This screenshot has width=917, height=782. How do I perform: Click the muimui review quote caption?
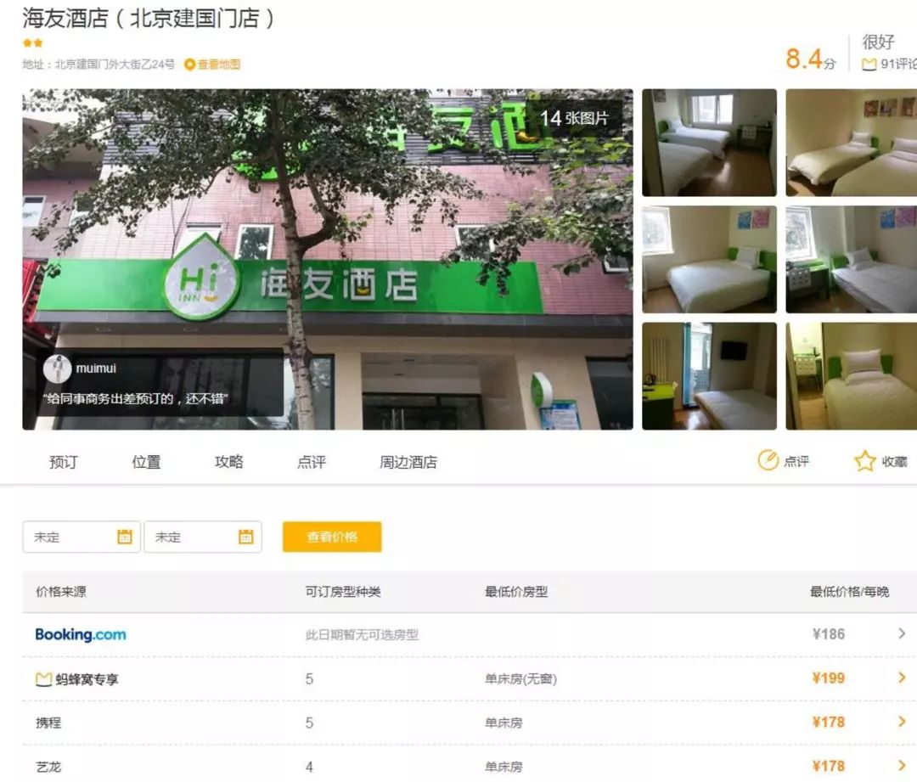coord(135,399)
